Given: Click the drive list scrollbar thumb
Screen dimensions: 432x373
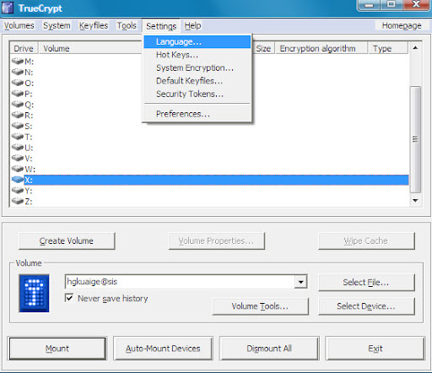Looking at the screenshot, I should (x=415, y=139).
